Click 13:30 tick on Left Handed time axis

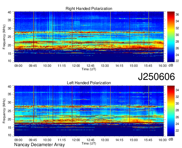coord(105,140)
